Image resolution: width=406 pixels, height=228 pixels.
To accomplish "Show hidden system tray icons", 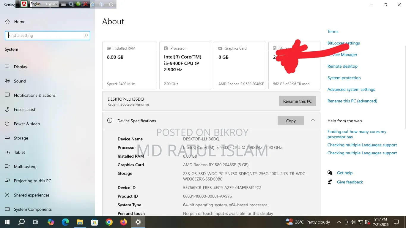I will tap(339, 222).
